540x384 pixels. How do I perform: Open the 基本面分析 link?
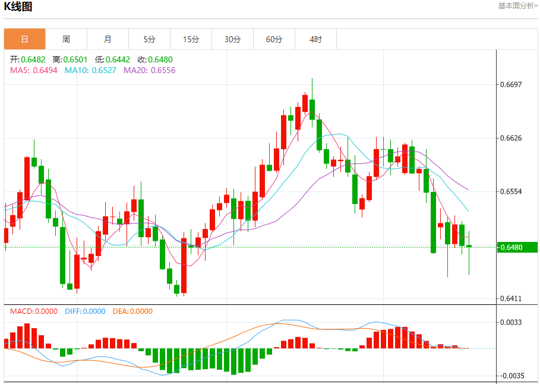tap(517, 6)
